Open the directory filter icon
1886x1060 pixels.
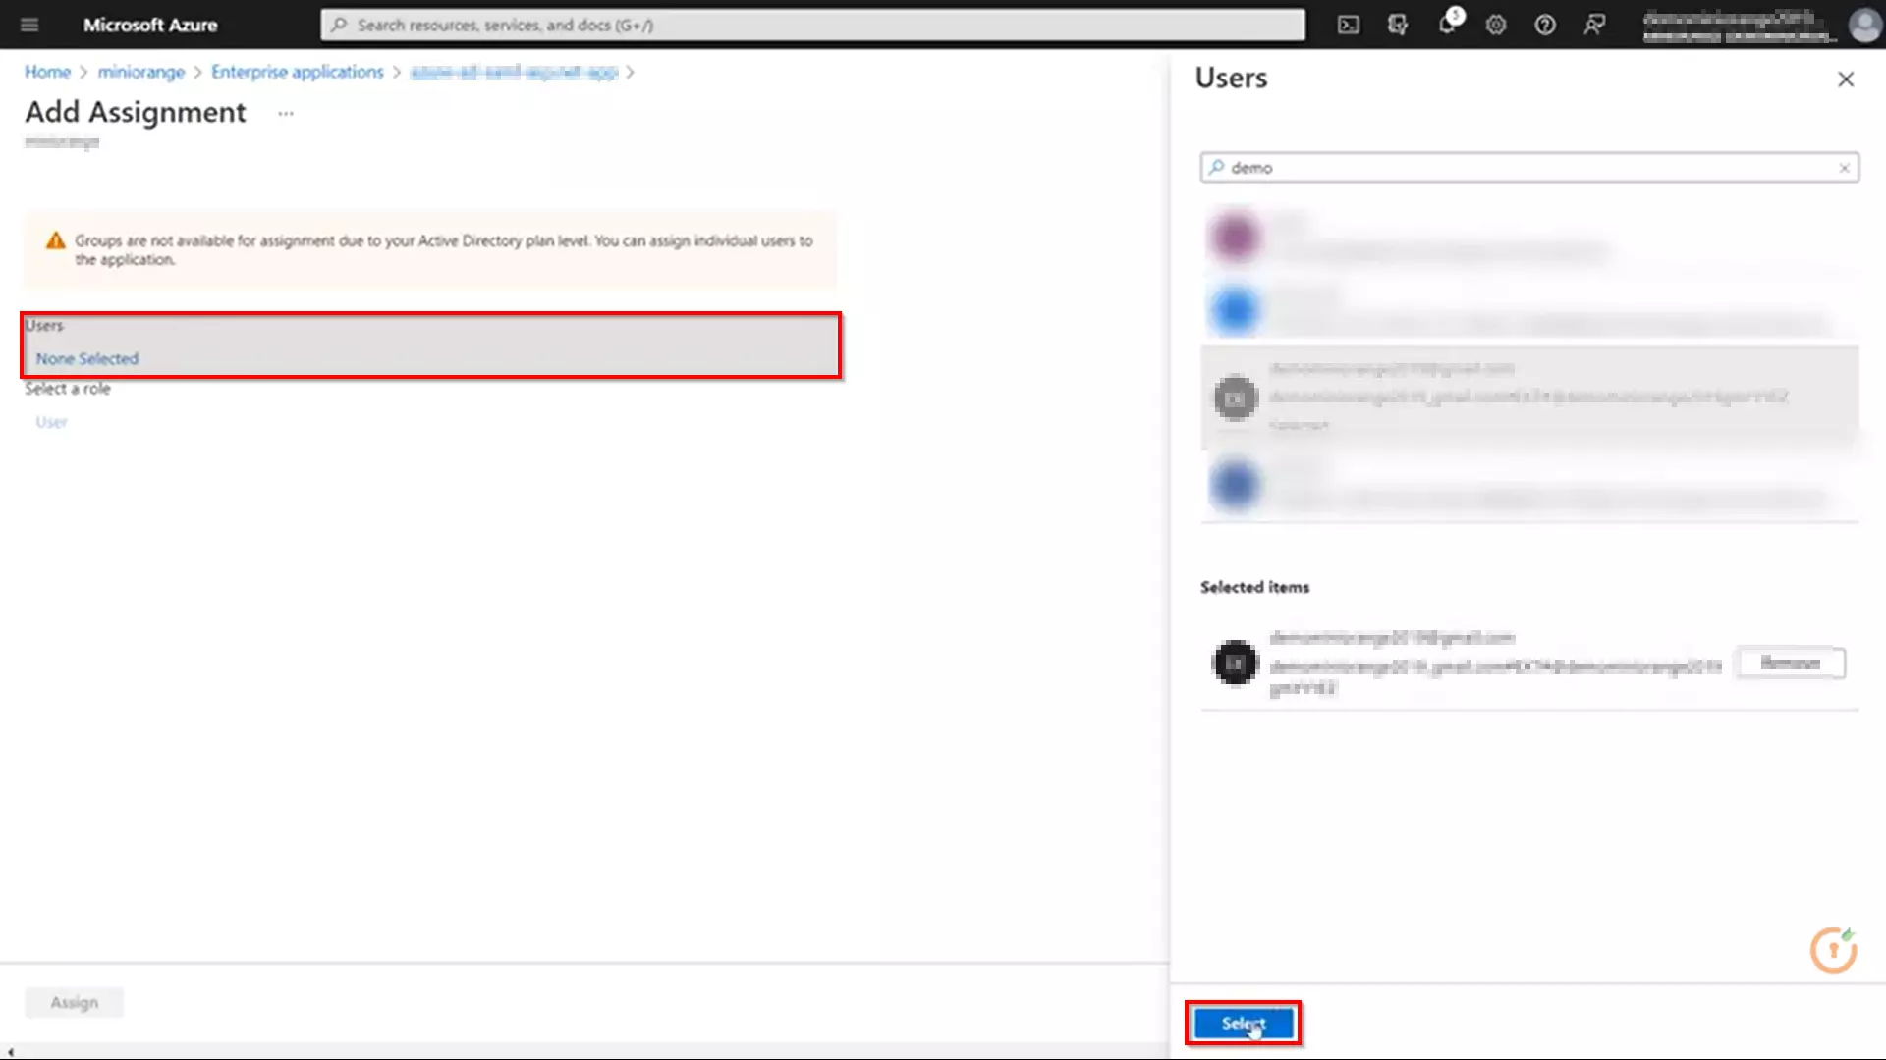(x=1397, y=25)
